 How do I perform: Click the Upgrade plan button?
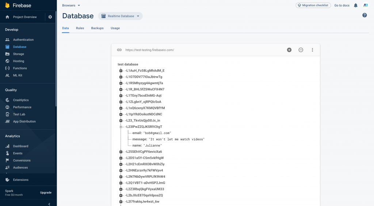tap(46, 193)
